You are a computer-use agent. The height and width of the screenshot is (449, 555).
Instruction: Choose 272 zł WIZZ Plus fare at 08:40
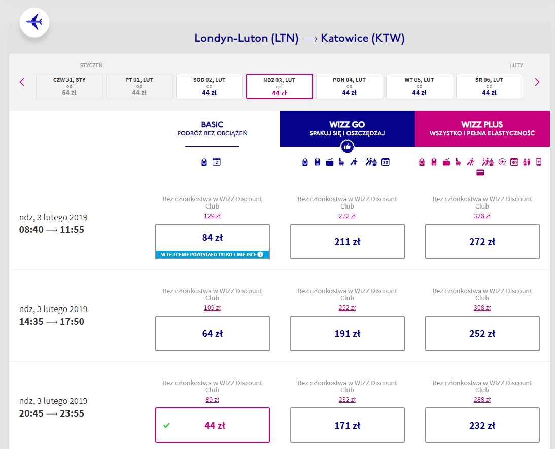pyautogui.click(x=482, y=241)
